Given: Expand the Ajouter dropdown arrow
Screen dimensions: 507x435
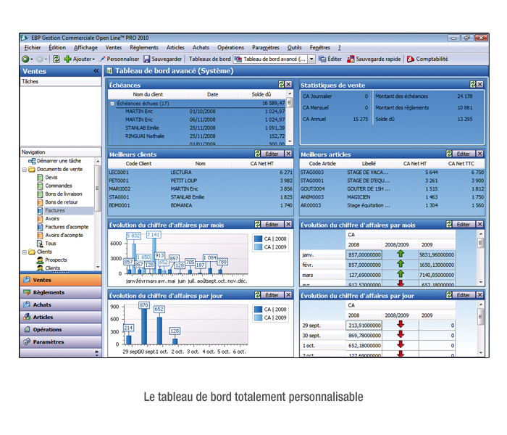Looking at the screenshot, I should 94,59.
